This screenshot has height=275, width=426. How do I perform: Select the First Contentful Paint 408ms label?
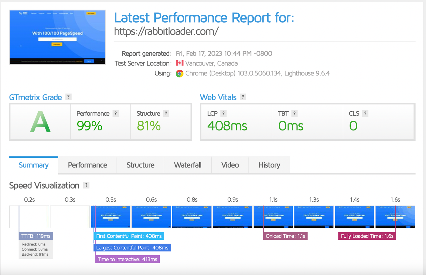tap(129, 236)
